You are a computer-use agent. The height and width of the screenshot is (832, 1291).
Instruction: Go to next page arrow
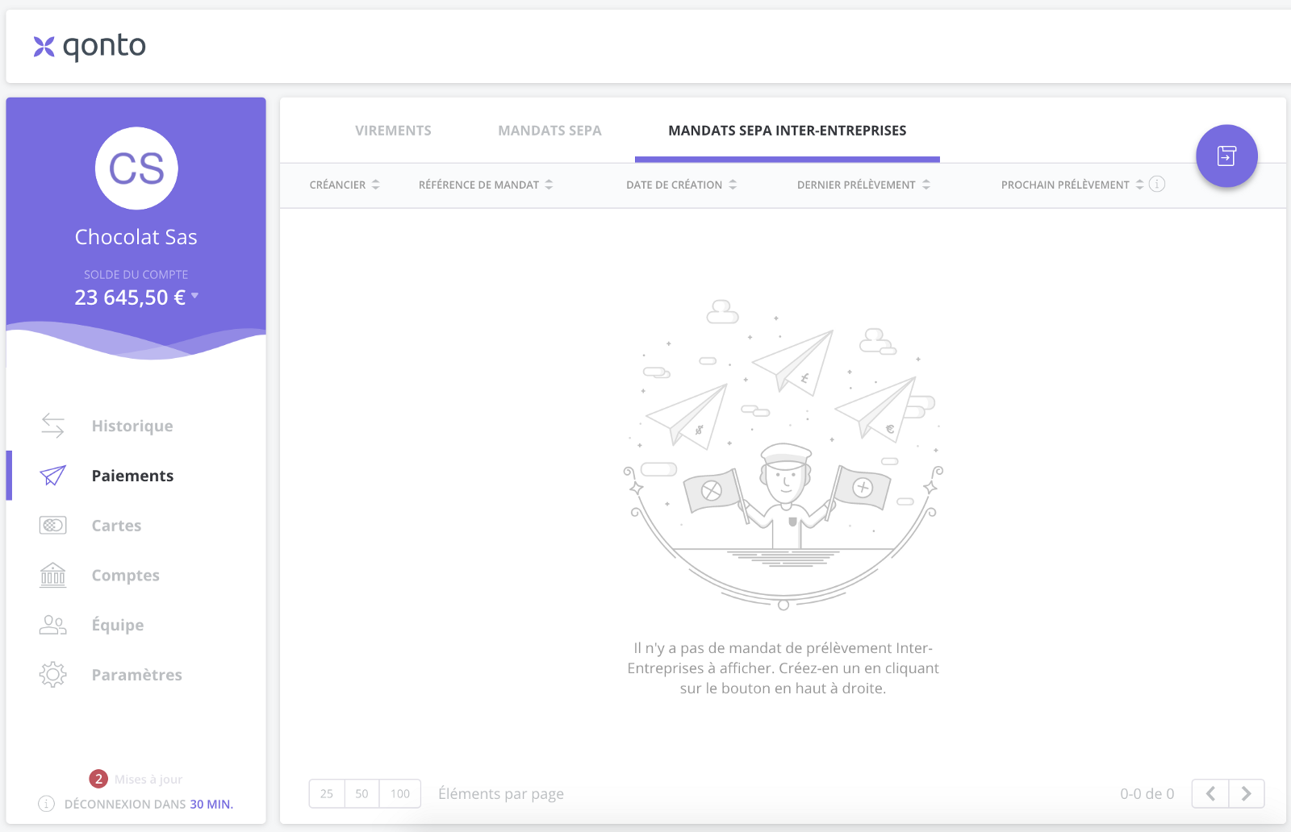(1247, 793)
